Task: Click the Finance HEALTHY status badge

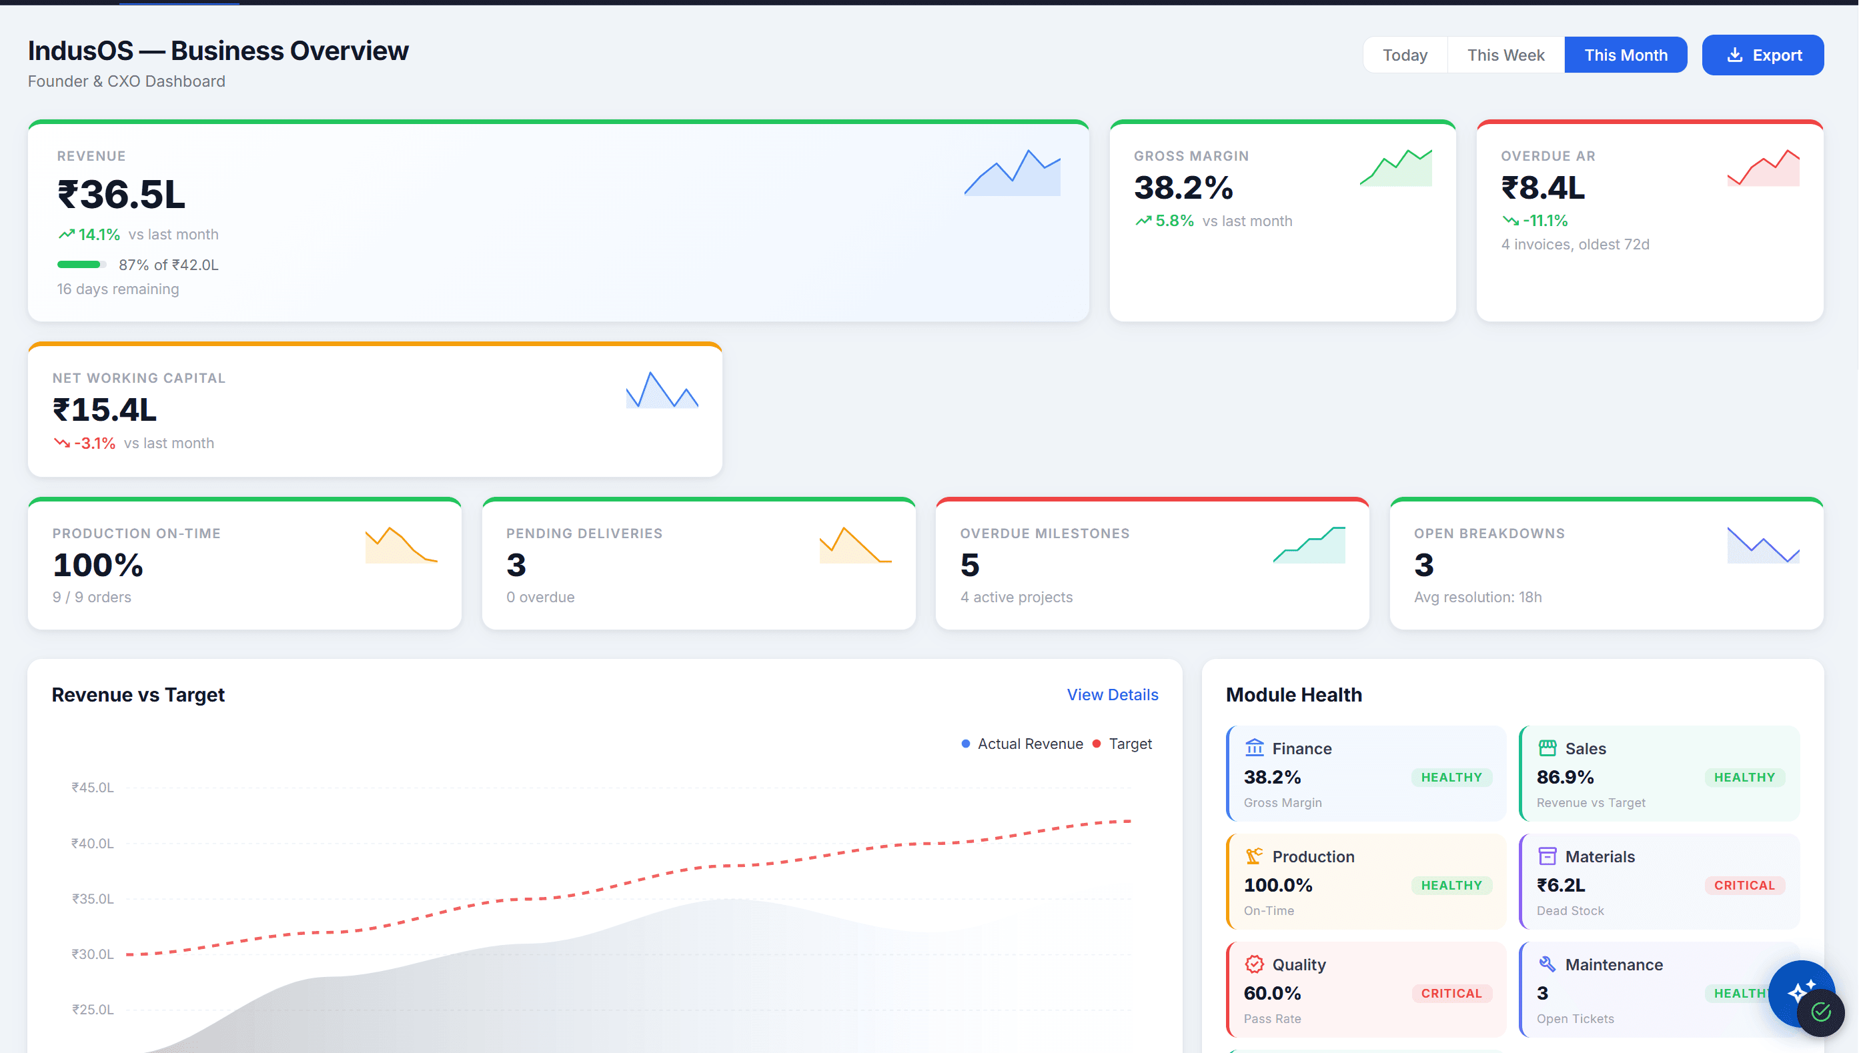Action: click(x=1451, y=777)
